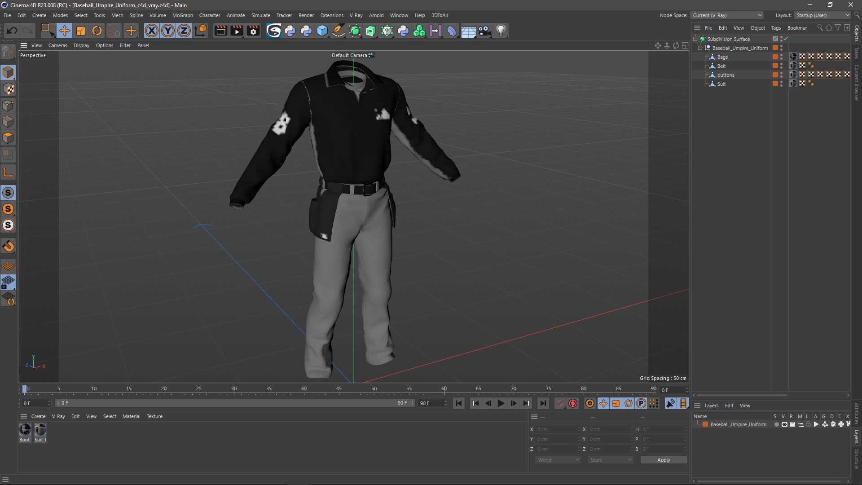
Task: Open the Layout dropdown
Action: (823, 15)
